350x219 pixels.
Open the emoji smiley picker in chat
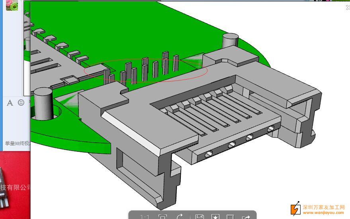click(x=21, y=103)
